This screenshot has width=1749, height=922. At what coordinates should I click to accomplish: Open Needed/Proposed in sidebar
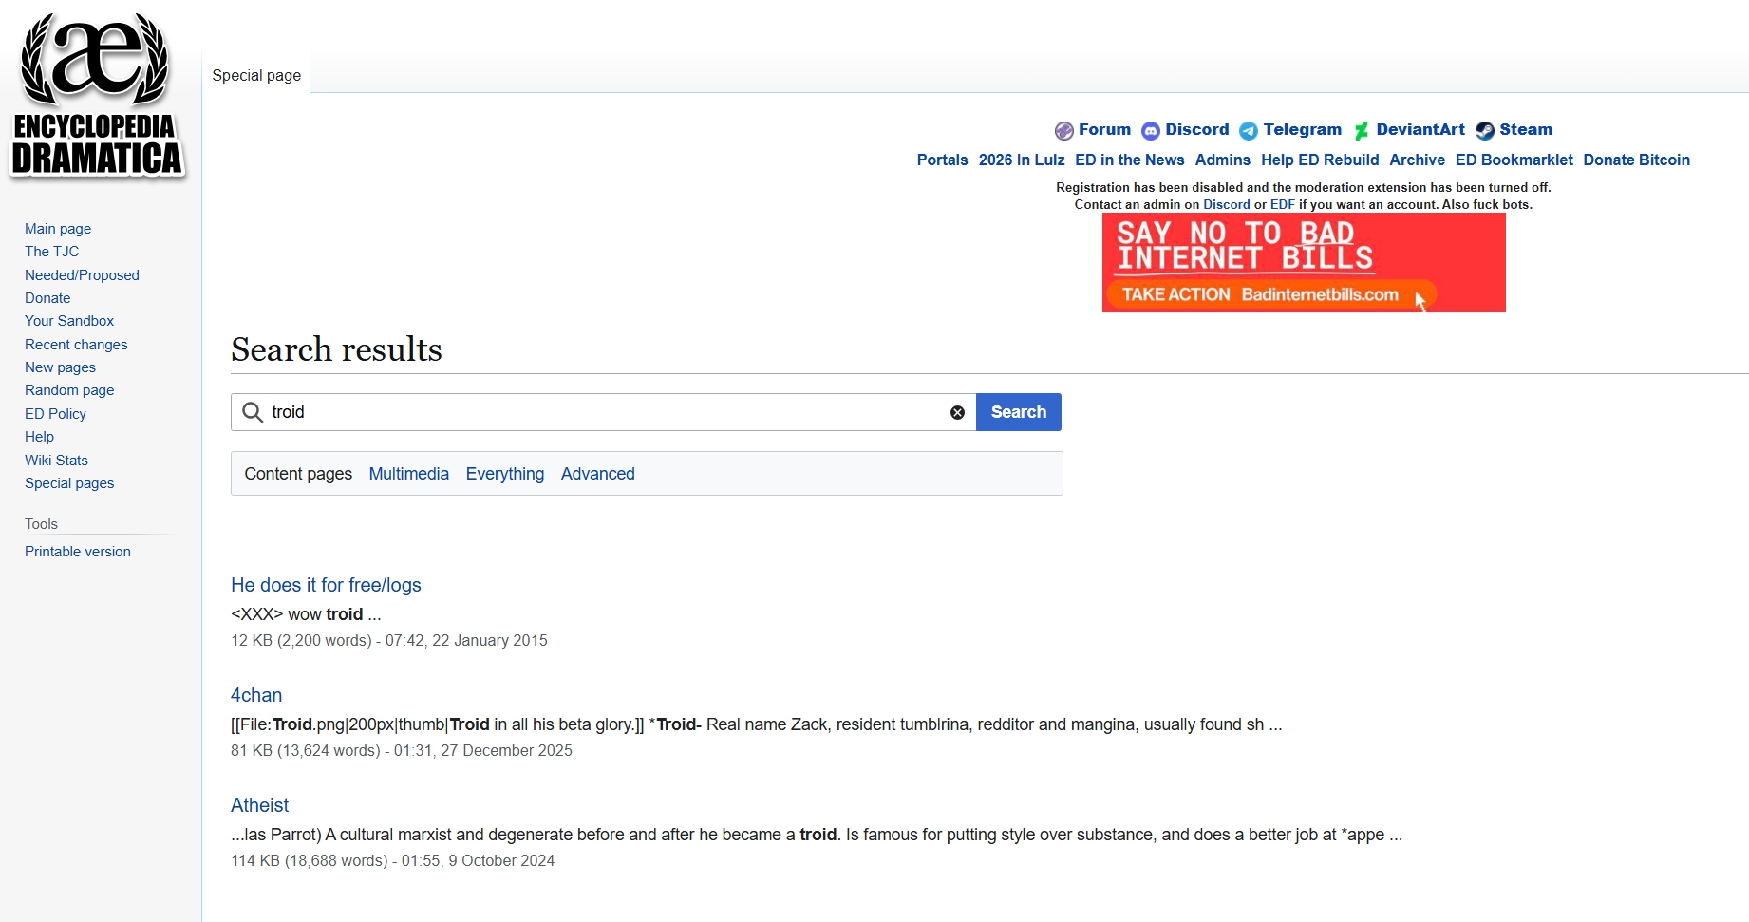point(82,275)
